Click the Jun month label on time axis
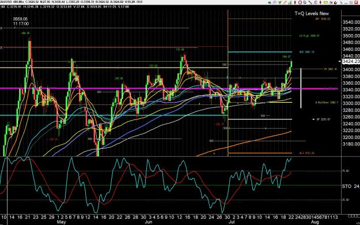This screenshot has width=360, height=225. pos(149,222)
